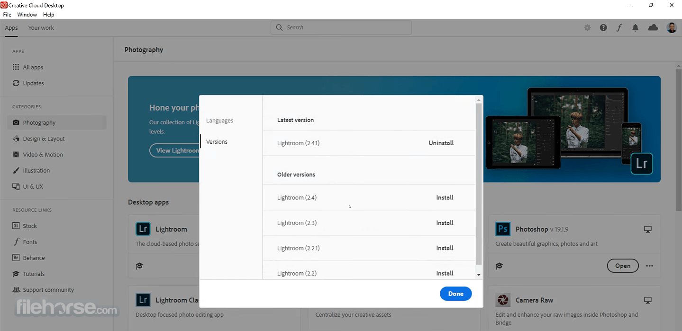Click the Photoshop Ps app icon
This screenshot has height=331, width=682.
503,229
